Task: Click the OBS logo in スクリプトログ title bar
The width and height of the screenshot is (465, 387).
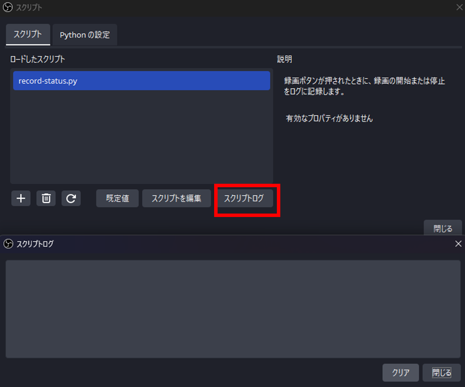Action: [8, 244]
